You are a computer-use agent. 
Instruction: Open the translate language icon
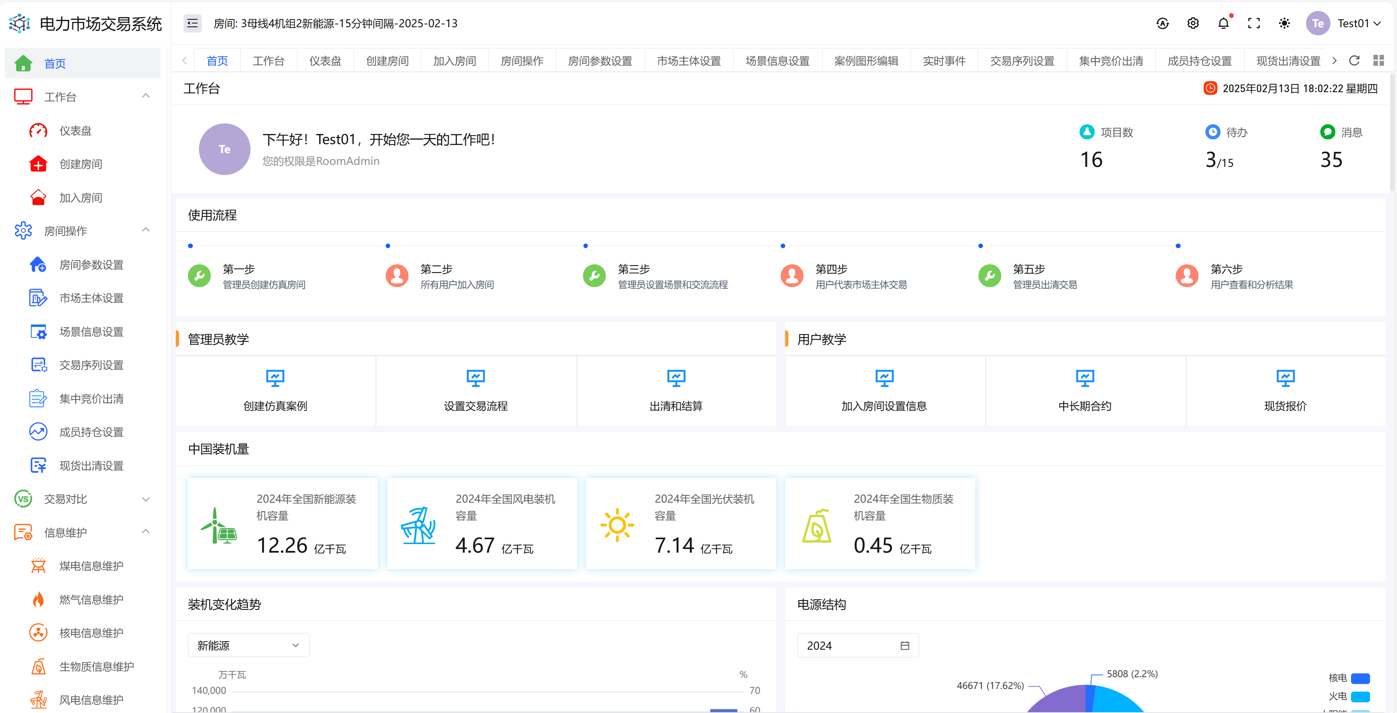point(1162,23)
